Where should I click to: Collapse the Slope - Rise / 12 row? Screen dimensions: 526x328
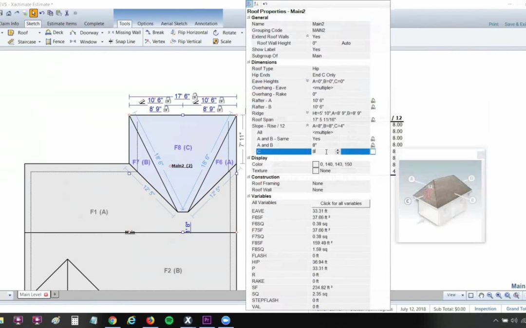[307, 126]
